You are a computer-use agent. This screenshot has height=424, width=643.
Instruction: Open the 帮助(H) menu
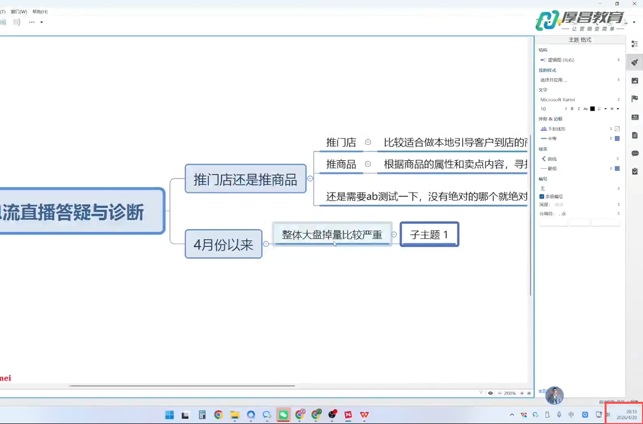(x=40, y=12)
